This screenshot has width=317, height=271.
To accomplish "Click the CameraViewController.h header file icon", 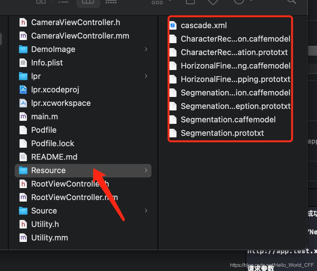I will tap(23, 22).
